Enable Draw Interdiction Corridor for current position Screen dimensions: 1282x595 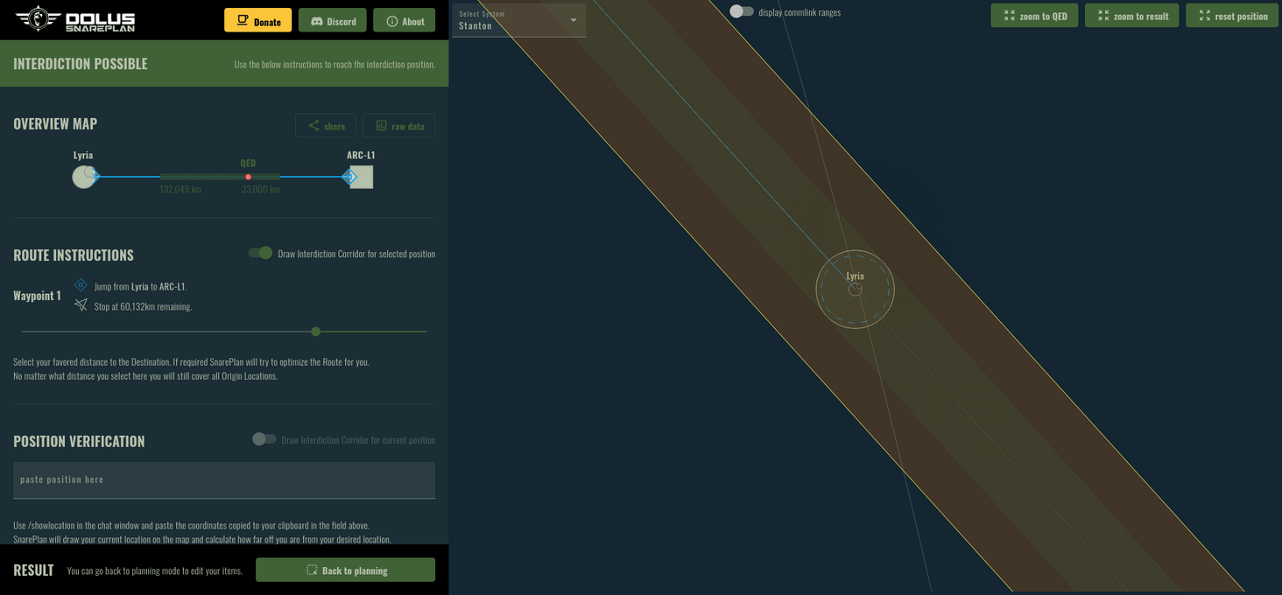264,439
